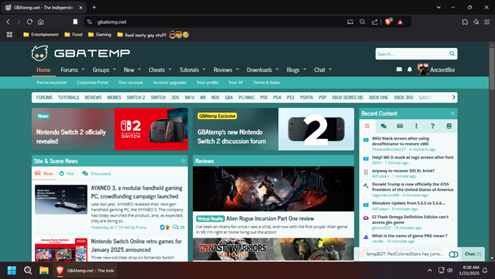Open Site & Scene News settings gear
This screenshot has width=495, height=279.
coord(183,161)
